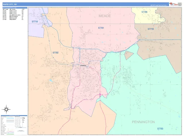This screenshot has height=138, width=184.
Task: Click the green swatch at the legend bottom
Action: 10,134
